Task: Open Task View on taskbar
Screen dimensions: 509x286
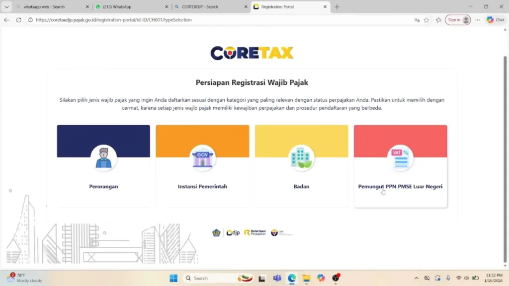Action: click(262, 278)
